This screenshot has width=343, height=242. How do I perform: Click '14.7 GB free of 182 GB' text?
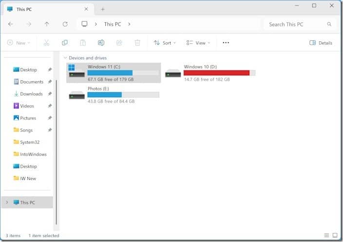207,79
